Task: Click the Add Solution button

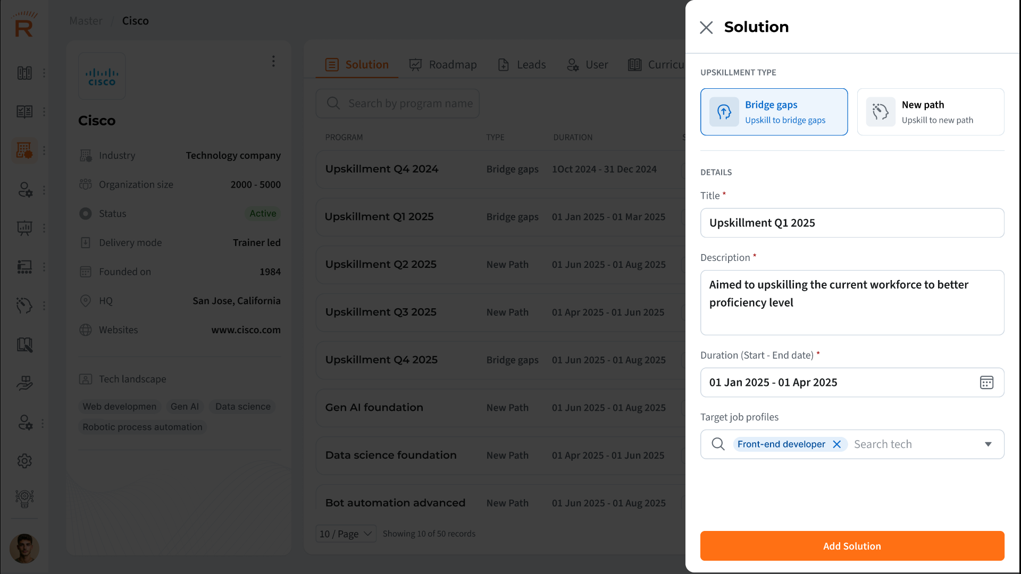Action: (x=852, y=546)
